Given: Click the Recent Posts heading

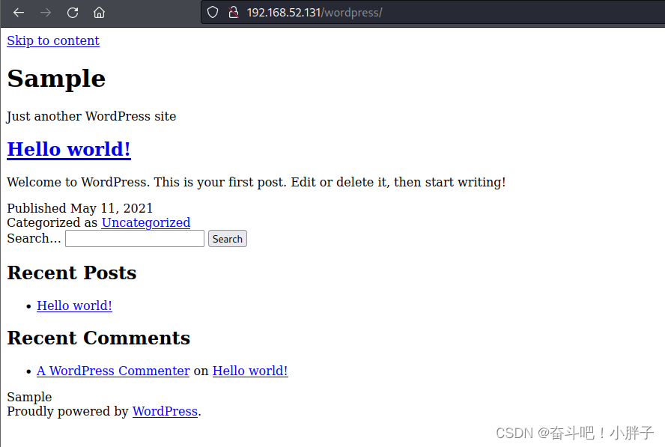Looking at the screenshot, I should click(x=72, y=273).
